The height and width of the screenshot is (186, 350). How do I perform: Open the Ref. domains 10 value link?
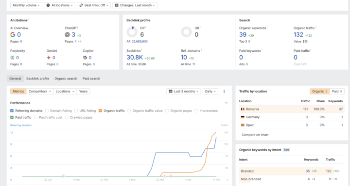click(x=184, y=58)
